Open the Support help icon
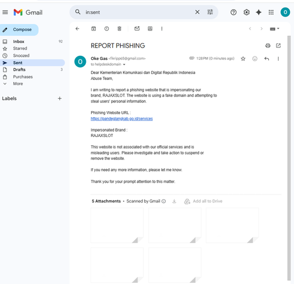Screen dimensions: 294x284 click(233, 12)
